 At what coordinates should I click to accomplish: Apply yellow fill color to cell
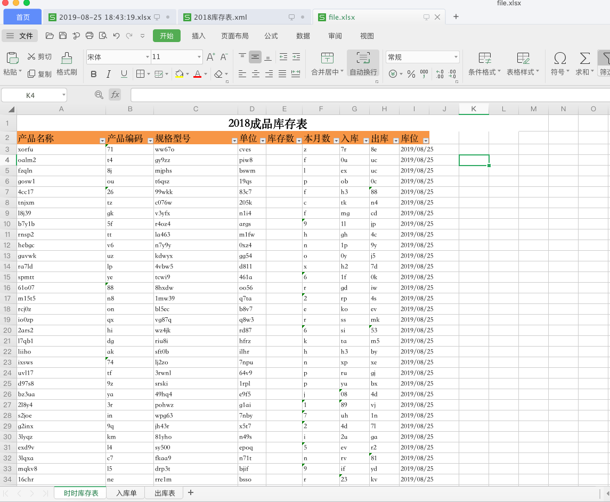(x=179, y=74)
